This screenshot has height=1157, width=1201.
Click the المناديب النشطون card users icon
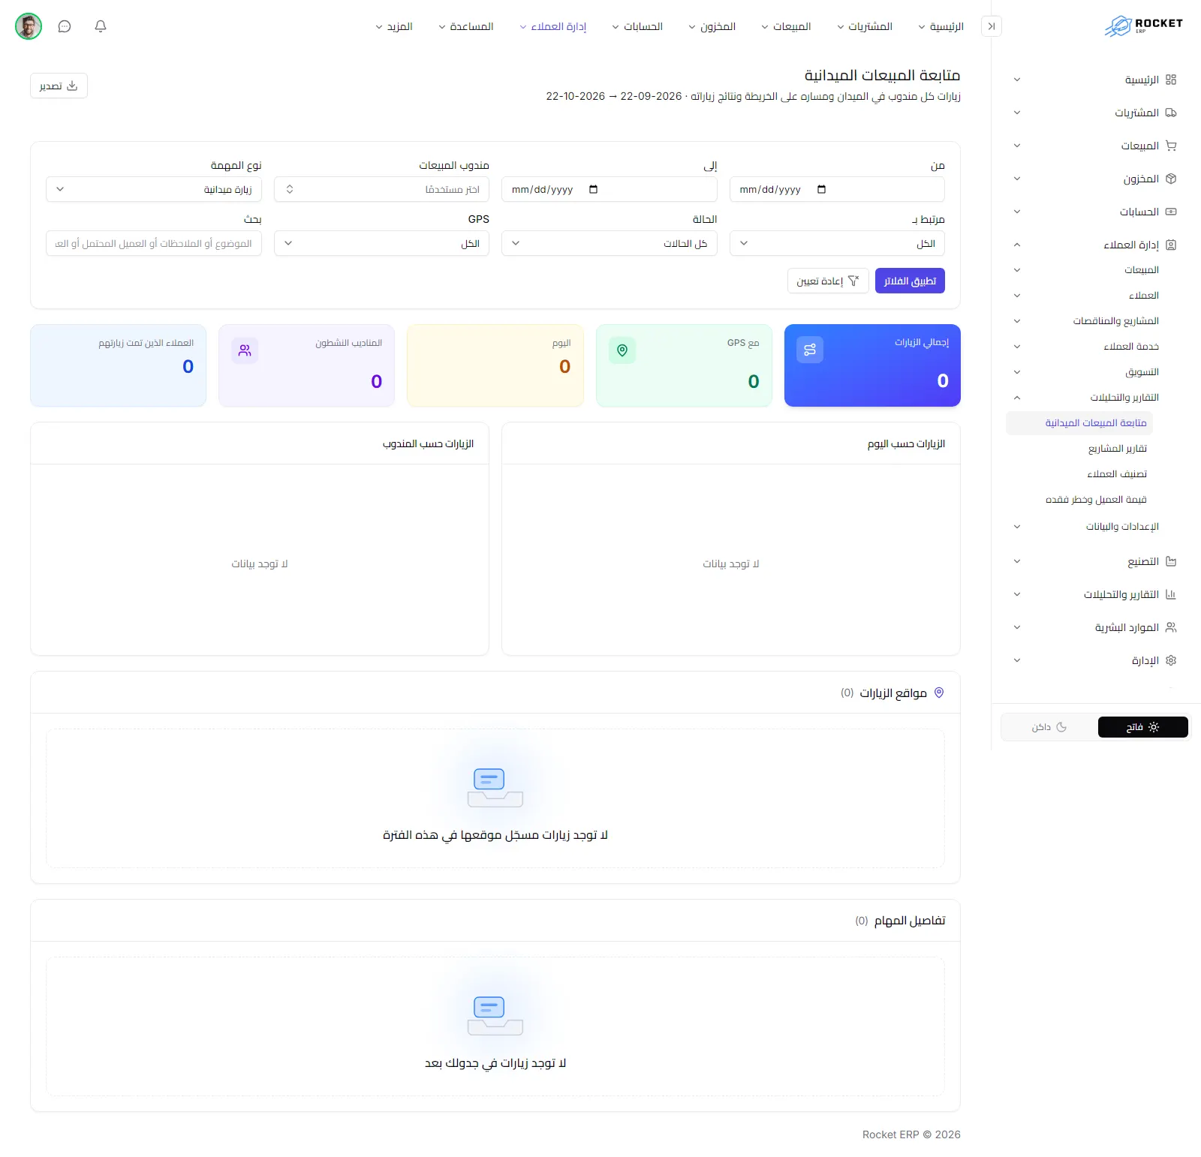point(245,350)
